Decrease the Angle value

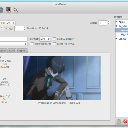(x=108, y=24)
